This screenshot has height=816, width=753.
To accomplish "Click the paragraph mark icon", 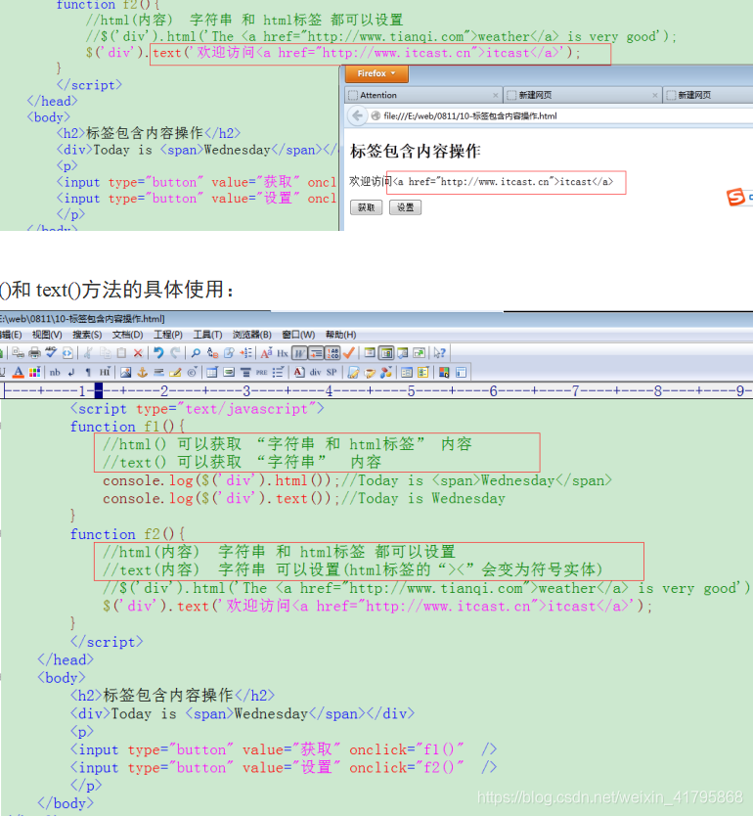I will tap(88, 372).
